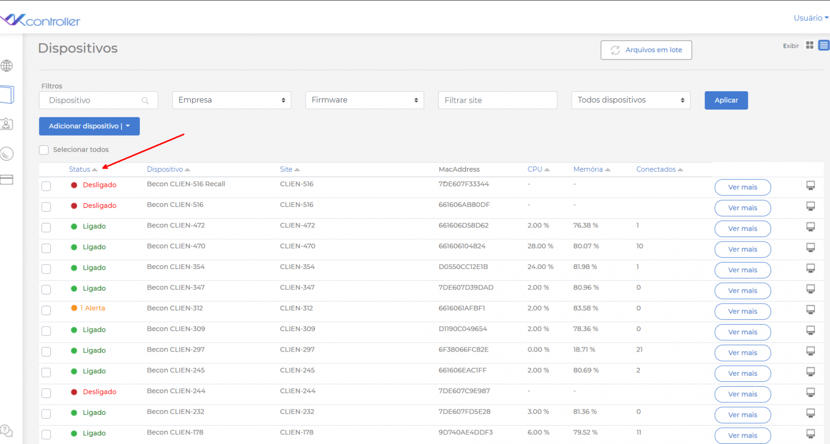Focus the Dispositivo search field
Viewport: 830px width, 444px height.
98,100
